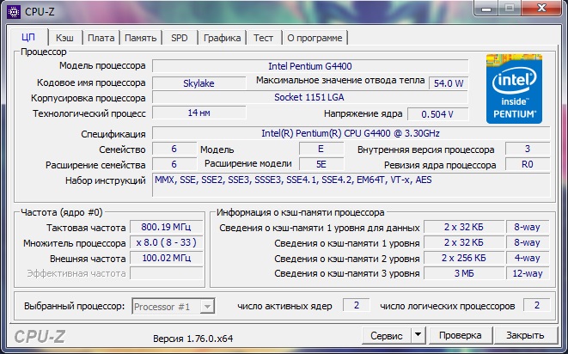Click the L3 cache 3 МБ value
Screen dimensions: 568x354
point(464,273)
